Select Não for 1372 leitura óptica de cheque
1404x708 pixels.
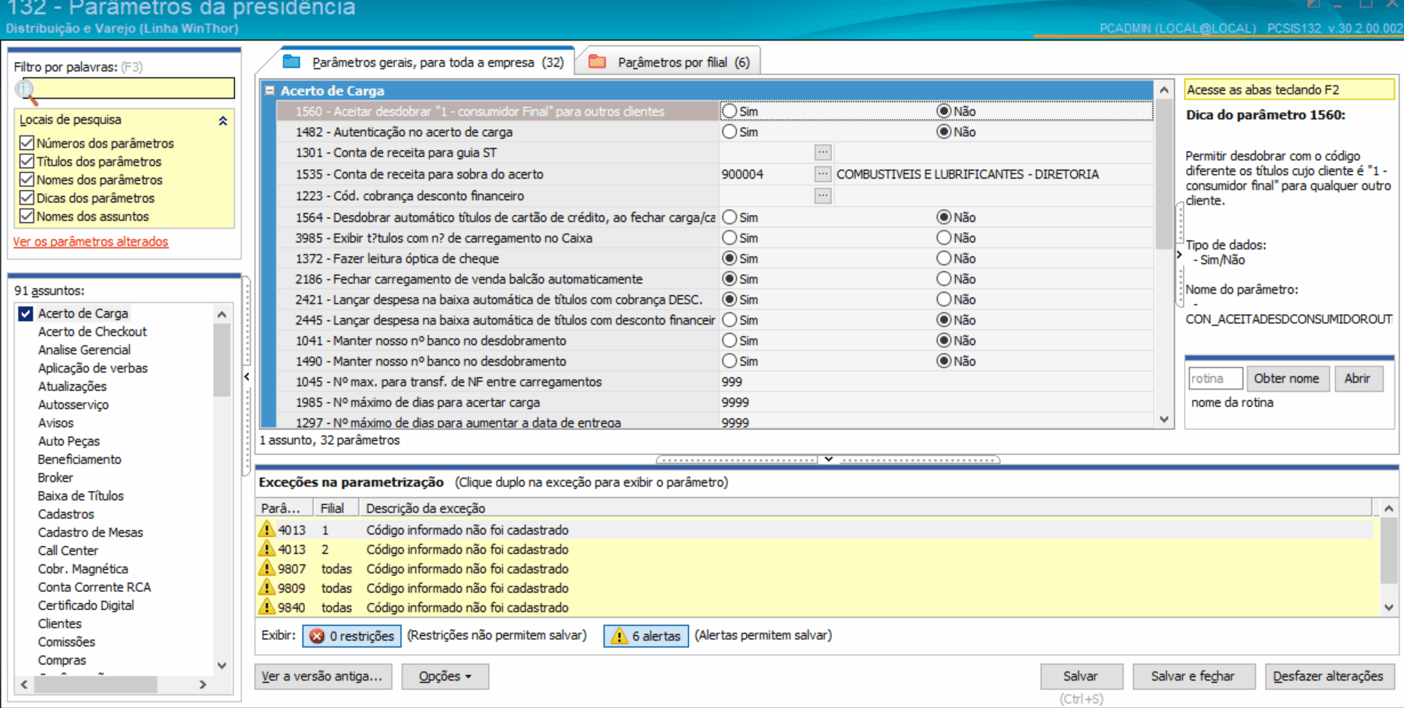coord(944,259)
